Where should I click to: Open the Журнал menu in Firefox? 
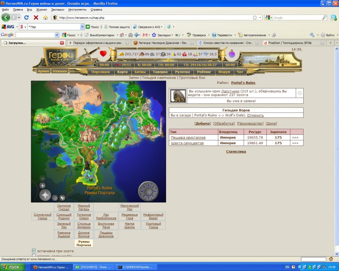click(41, 9)
